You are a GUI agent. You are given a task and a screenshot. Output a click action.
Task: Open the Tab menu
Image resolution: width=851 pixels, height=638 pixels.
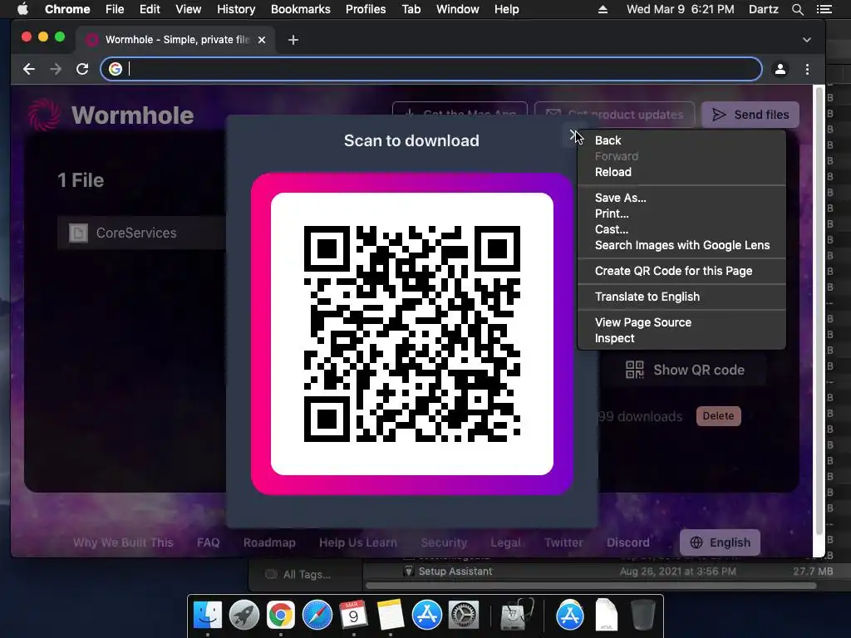click(x=411, y=9)
